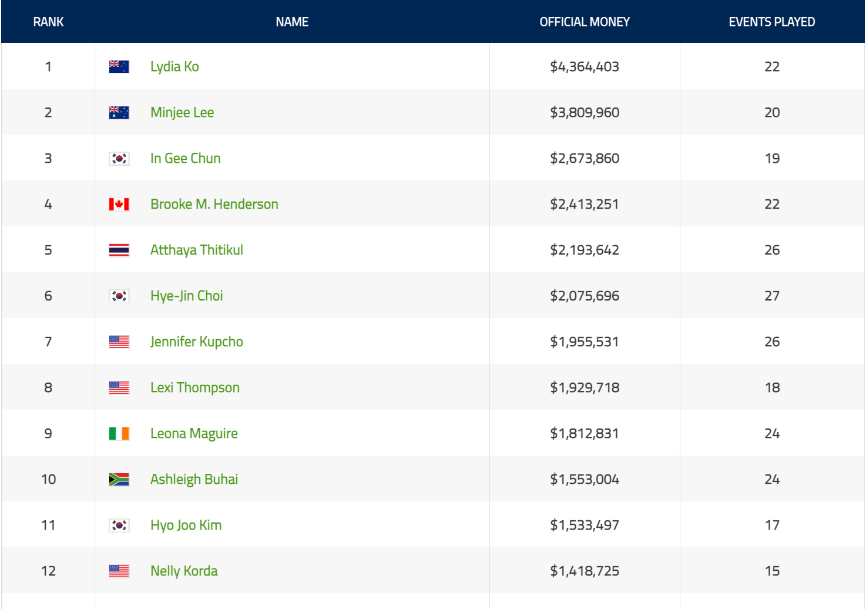Screen dimensions: 866x609
Task: Go to Lexi Thompson's player page
Action: (x=195, y=387)
